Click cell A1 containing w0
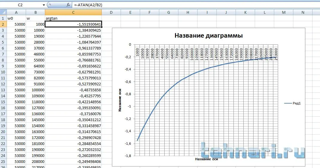 coord(16,18)
